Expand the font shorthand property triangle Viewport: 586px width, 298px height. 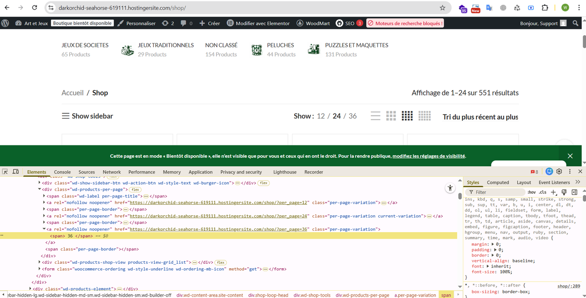coord(488,266)
